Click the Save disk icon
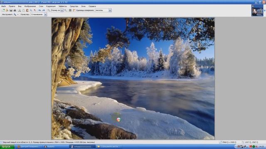266x149 pixels. [x=11, y=10]
